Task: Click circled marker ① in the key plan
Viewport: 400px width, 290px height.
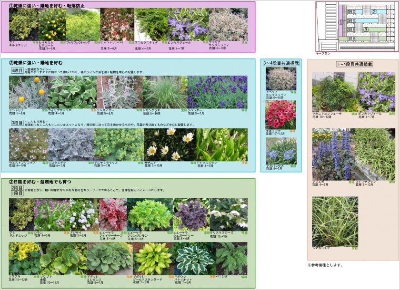Action: point(341,22)
